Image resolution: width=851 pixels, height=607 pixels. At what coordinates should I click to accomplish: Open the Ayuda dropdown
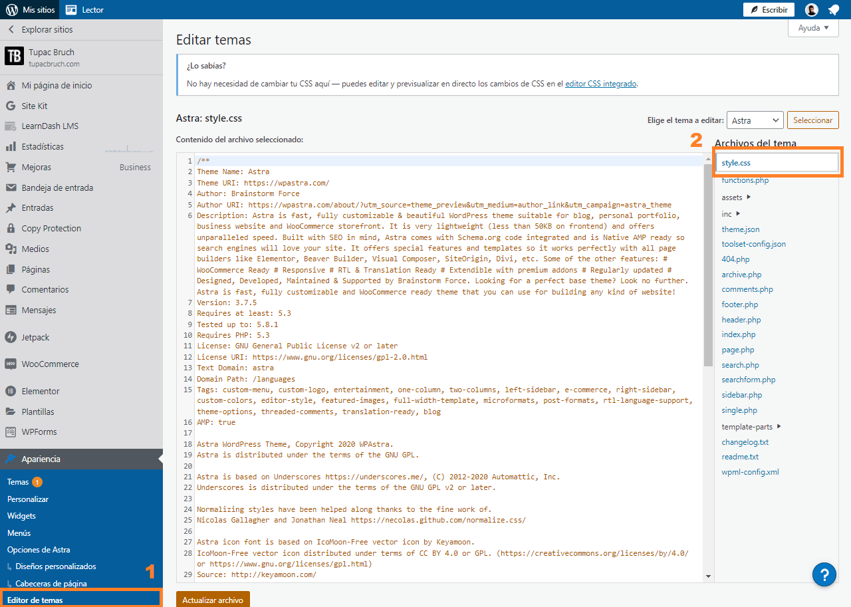point(812,27)
